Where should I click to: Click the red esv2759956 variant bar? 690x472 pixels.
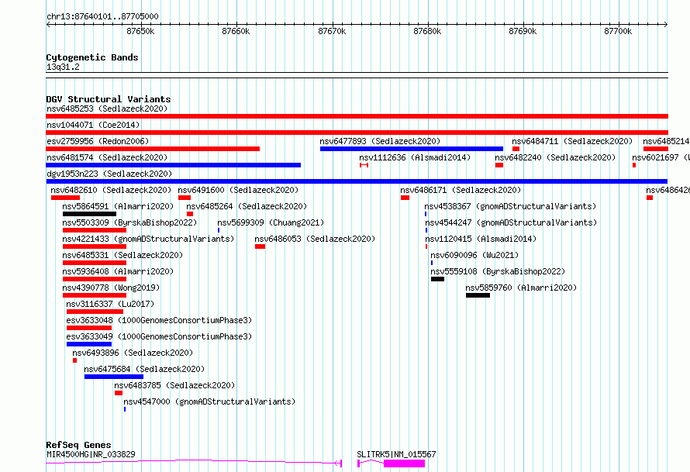(153, 149)
